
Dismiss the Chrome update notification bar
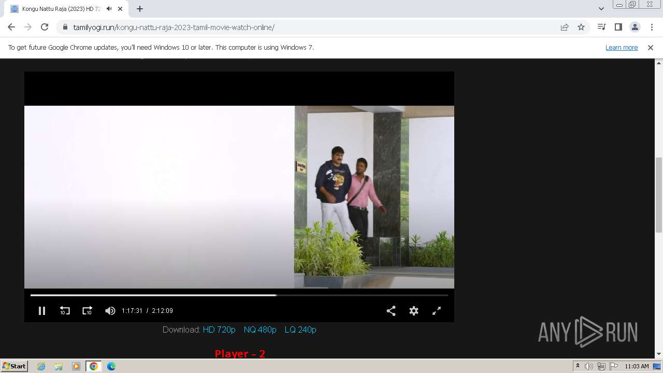click(x=650, y=48)
